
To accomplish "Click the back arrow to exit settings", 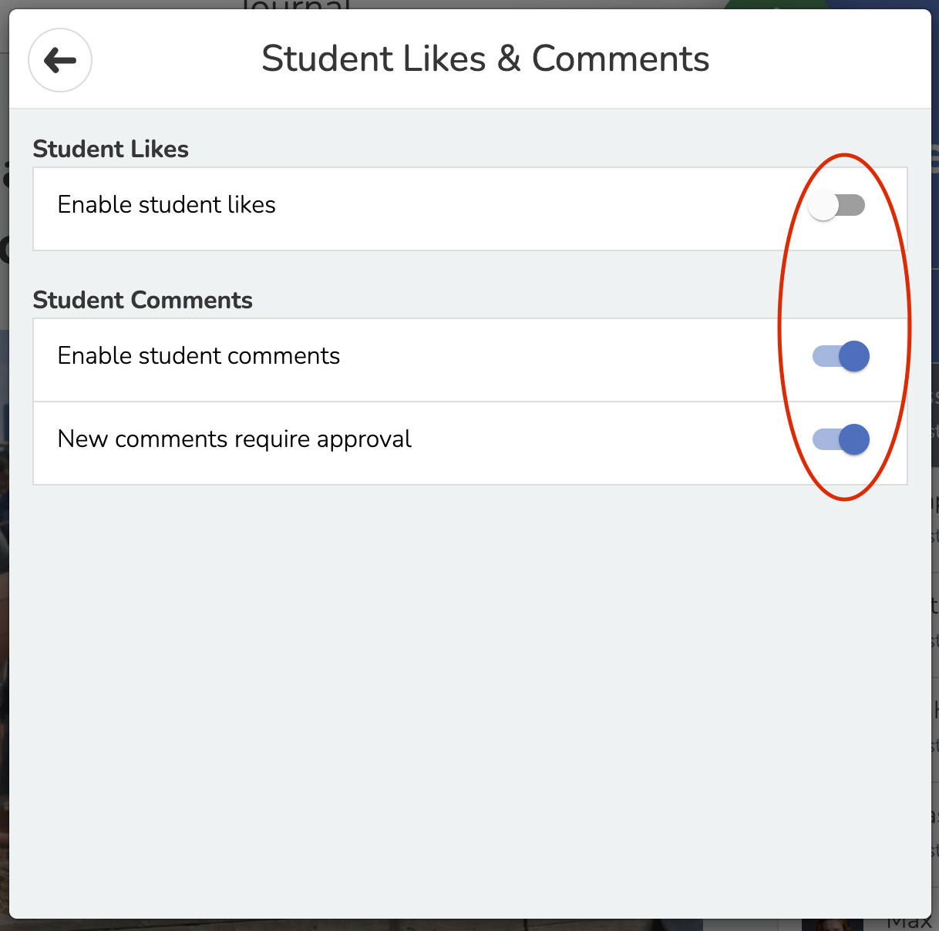I will (x=59, y=60).
